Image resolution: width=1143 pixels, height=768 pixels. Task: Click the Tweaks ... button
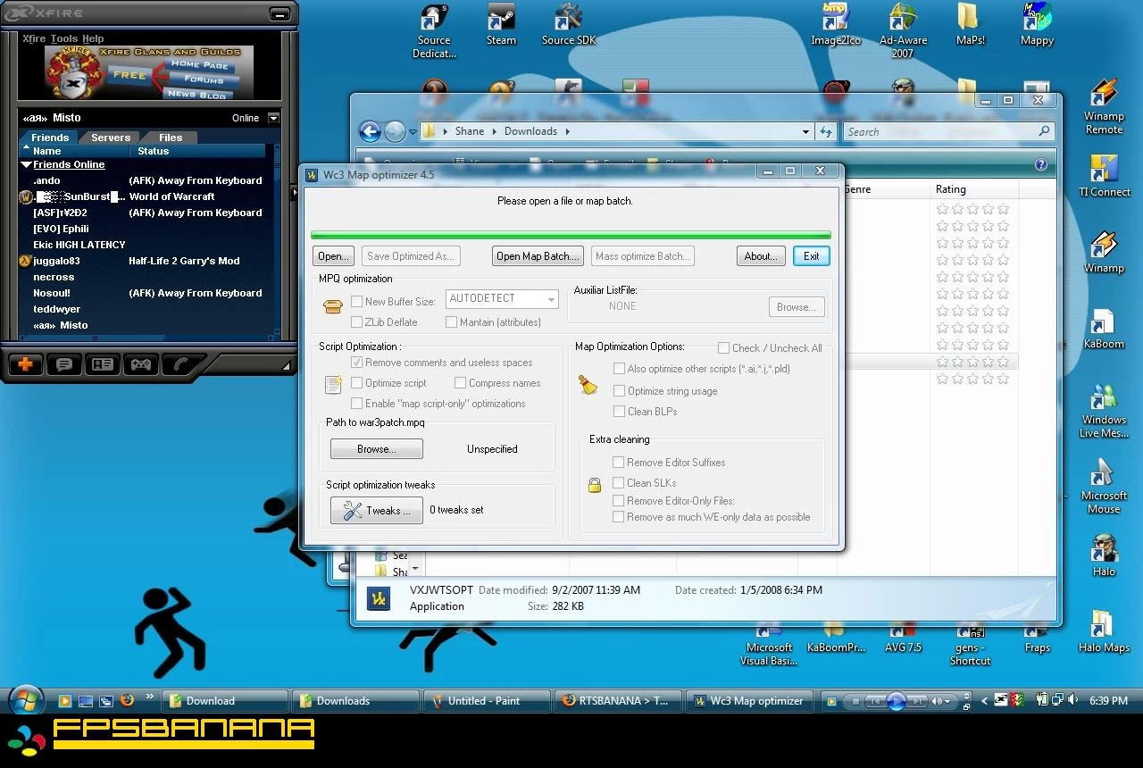coord(376,510)
